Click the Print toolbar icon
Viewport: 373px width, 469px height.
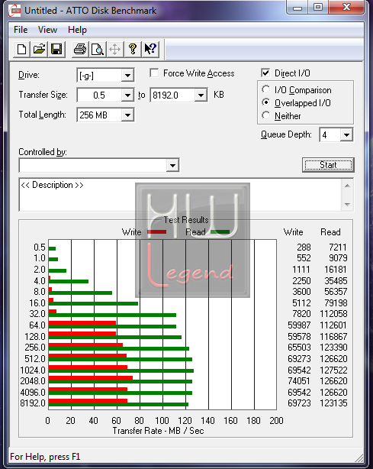pyautogui.click(x=80, y=49)
